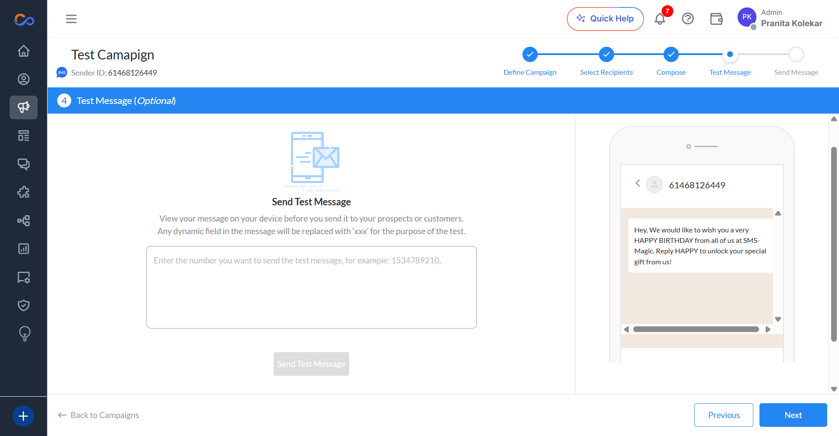Open the workflow automation sidebar icon
The image size is (839, 436).
24,221
